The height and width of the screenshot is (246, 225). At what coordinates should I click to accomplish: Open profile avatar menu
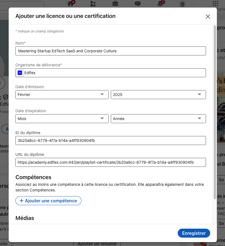[182, 4]
